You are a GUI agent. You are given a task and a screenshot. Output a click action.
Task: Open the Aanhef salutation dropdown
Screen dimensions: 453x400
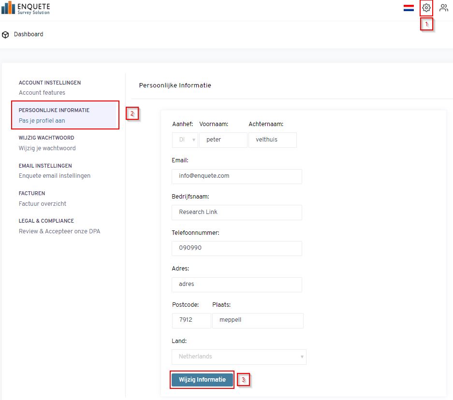[x=185, y=140]
